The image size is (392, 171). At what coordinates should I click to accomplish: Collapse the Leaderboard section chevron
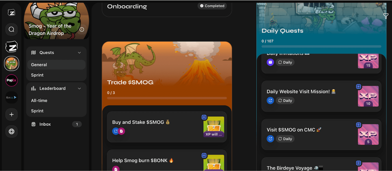click(x=79, y=88)
